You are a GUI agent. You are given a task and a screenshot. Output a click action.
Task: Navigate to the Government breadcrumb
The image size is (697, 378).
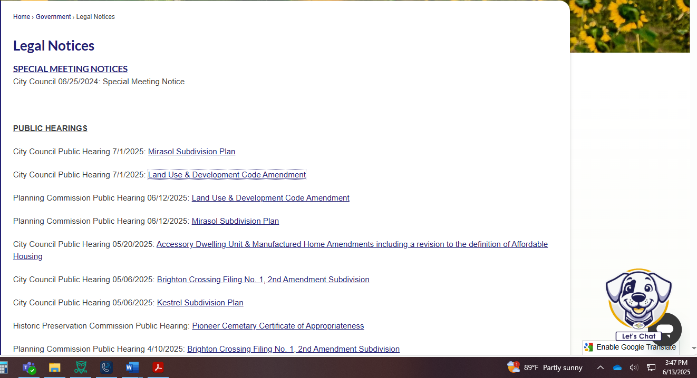tap(53, 17)
